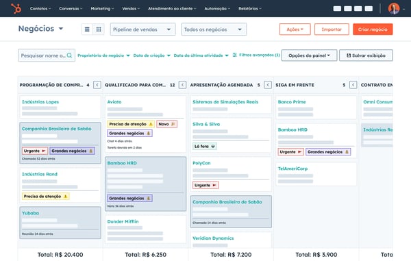Collapse the Apresentação agendada column
This screenshot has width=411, height=261.
[268, 85]
